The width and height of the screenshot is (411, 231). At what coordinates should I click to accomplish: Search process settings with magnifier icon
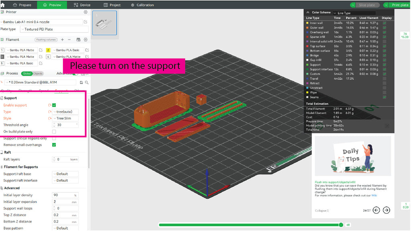87,83
